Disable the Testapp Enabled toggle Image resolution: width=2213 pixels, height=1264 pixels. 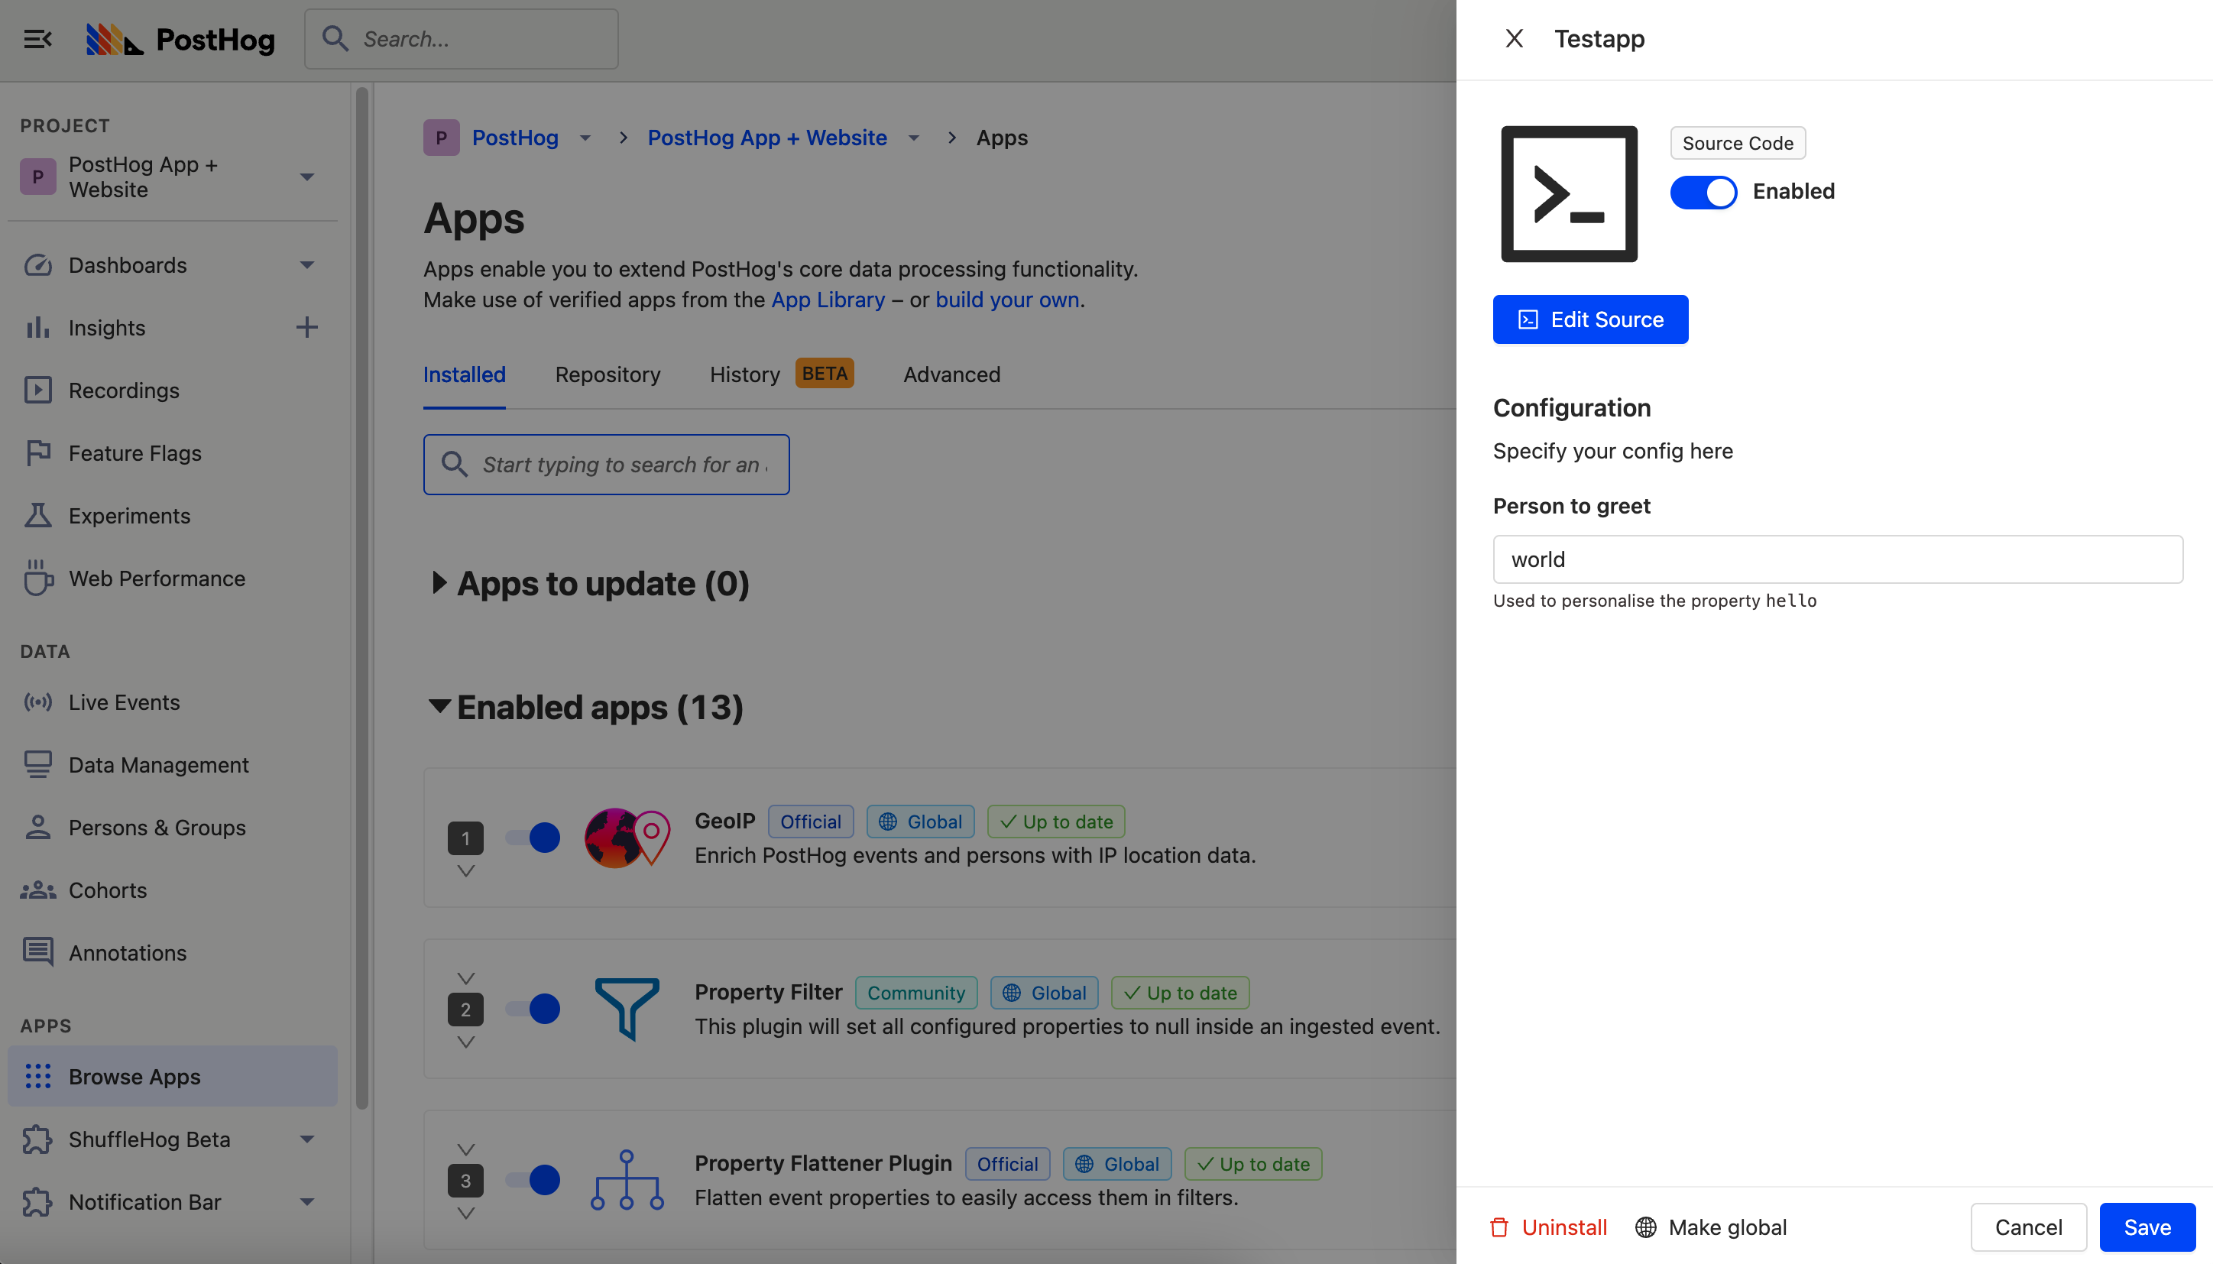(x=1702, y=192)
